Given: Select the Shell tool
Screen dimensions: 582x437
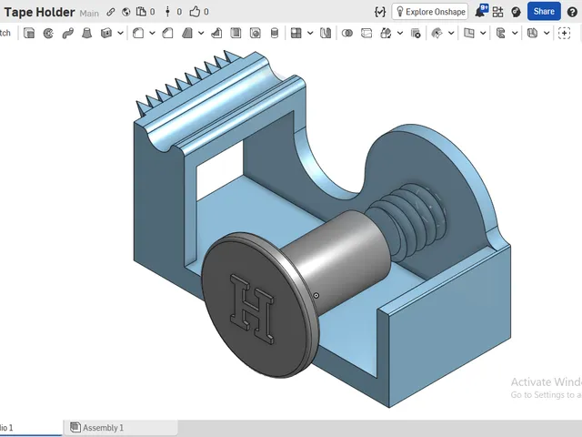Looking at the screenshot, I should [236, 34].
